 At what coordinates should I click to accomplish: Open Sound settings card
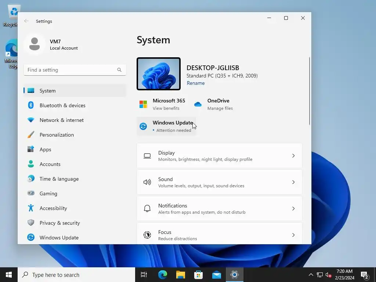click(x=220, y=182)
